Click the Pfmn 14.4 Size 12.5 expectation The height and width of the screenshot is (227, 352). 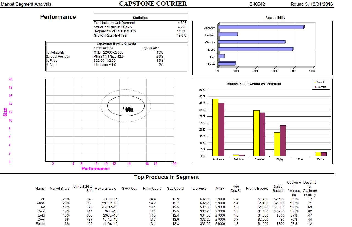click(109, 56)
